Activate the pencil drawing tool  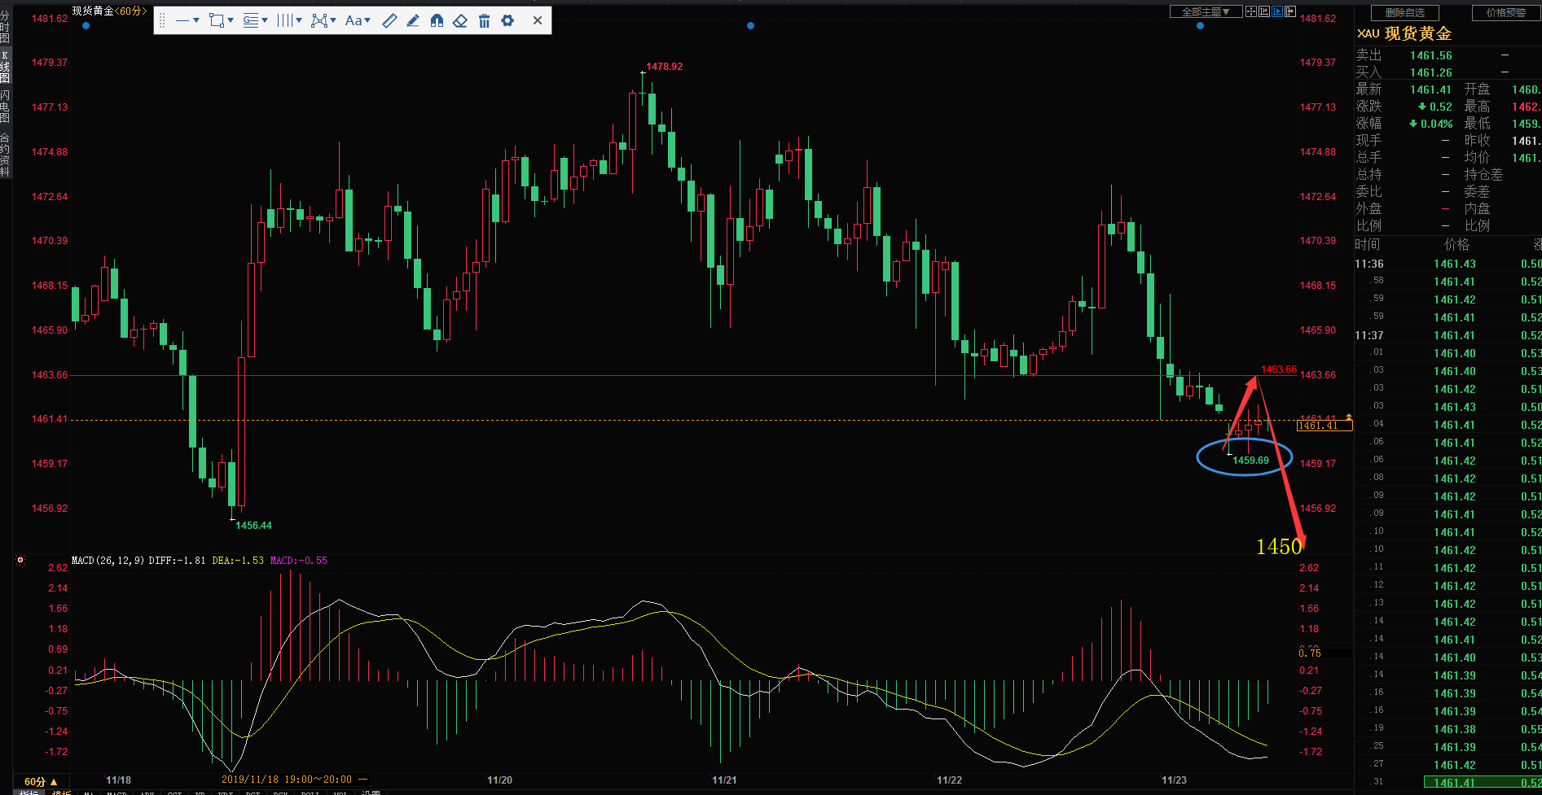point(413,20)
